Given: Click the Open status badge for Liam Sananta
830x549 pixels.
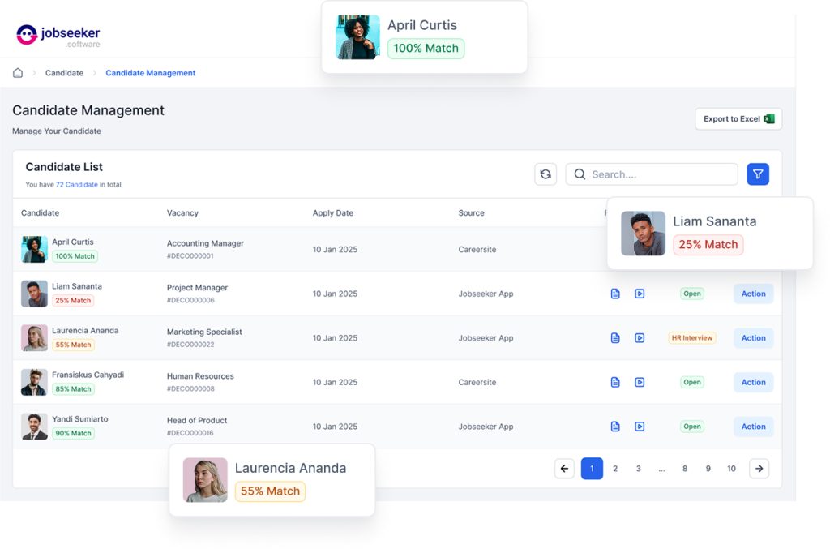Looking at the screenshot, I should pos(692,294).
